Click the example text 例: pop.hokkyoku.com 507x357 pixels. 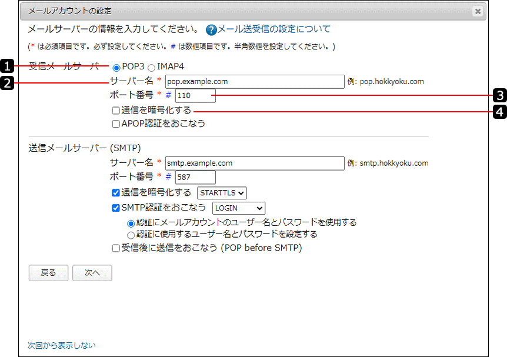(385, 82)
